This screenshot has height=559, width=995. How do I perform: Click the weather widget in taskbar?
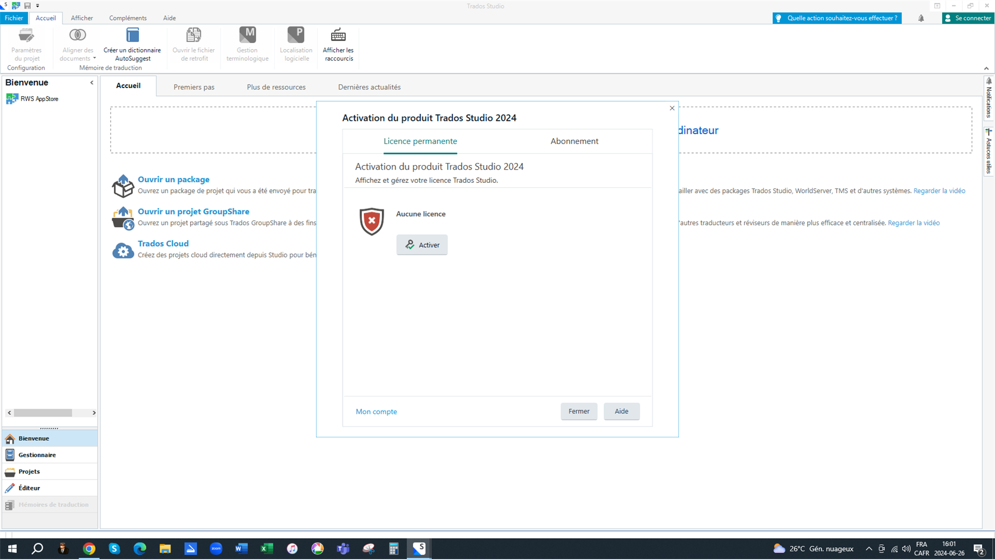(x=813, y=549)
